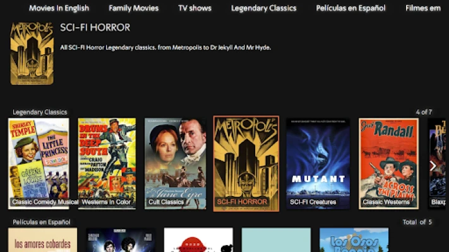
Task: Select the plain light-blue thumbnail
Action: 276,239
